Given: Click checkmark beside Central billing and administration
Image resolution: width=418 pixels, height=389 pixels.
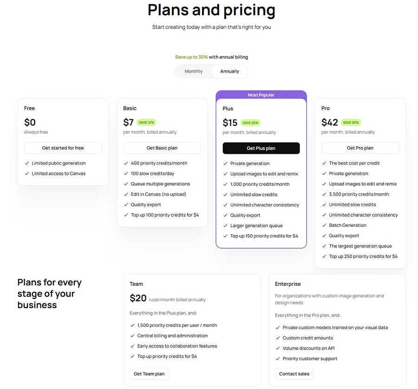Looking at the screenshot, I should point(133,336).
